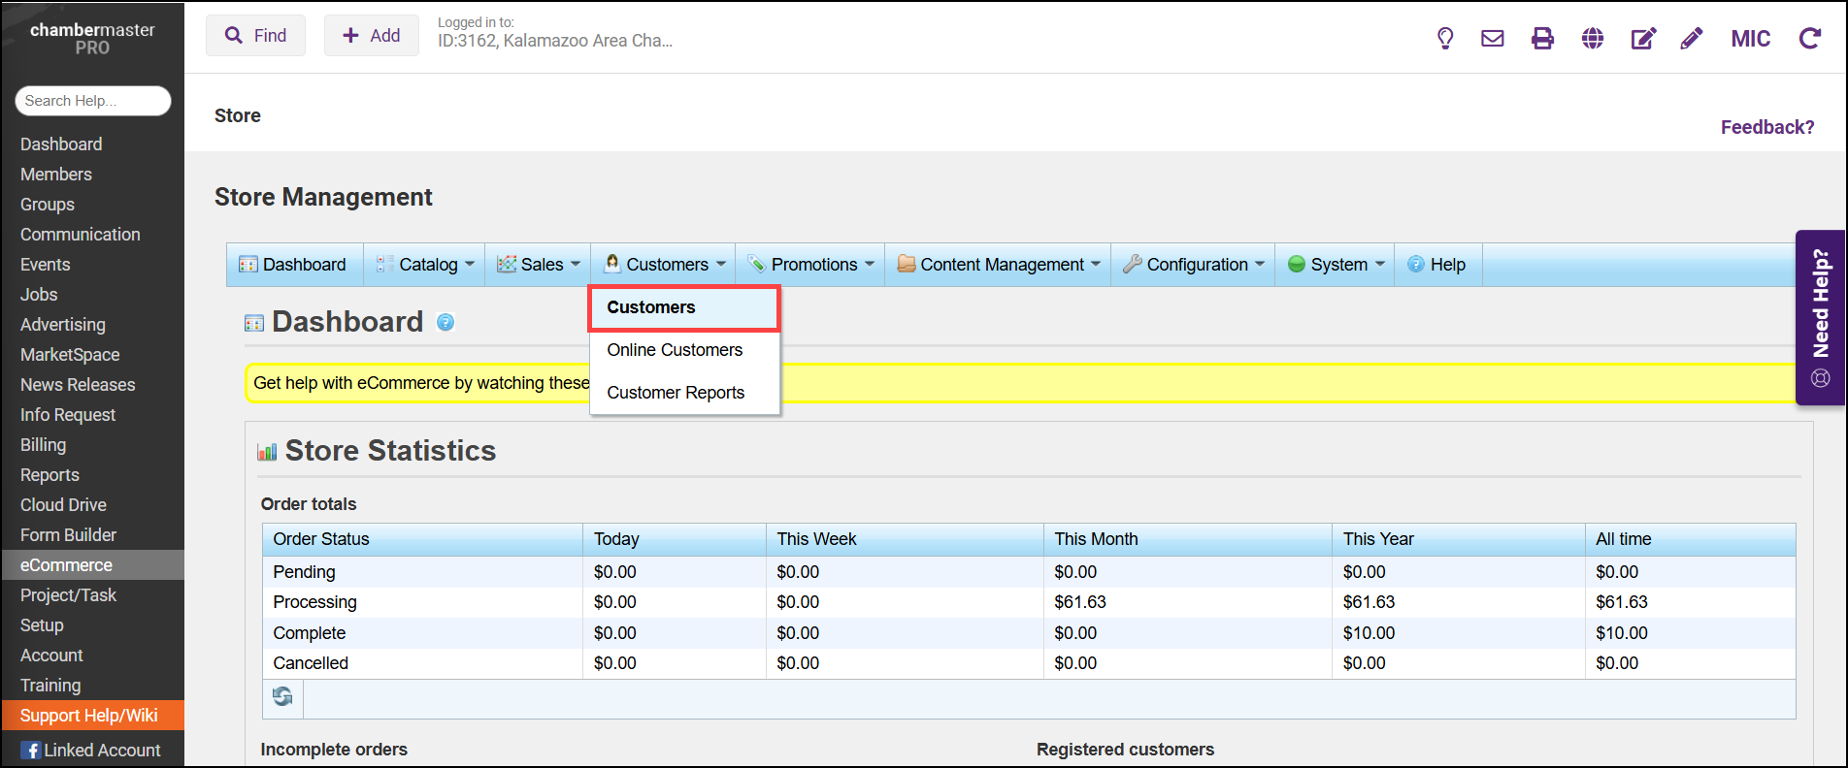Open the Sales dropdown menu
Screen dimensions: 1848x768
coord(540,265)
